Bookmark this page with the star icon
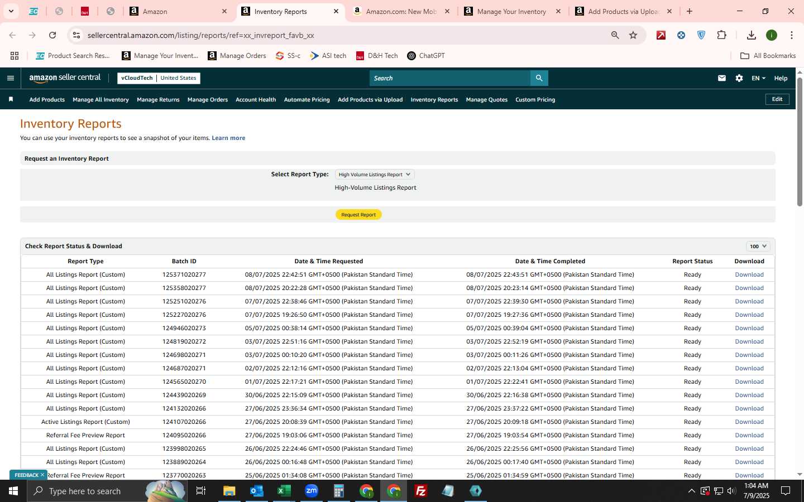The width and height of the screenshot is (804, 502). (x=633, y=35)
